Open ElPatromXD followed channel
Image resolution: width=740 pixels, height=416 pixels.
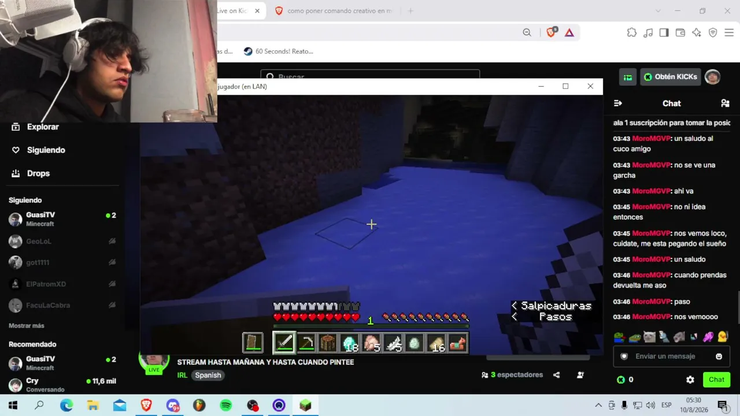pyautogui.click(x=62, y=284)
